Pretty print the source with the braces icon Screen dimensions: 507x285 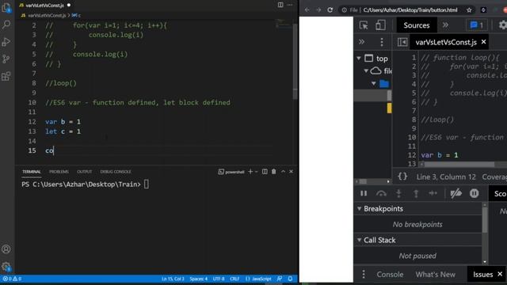[x=402, y=177]
